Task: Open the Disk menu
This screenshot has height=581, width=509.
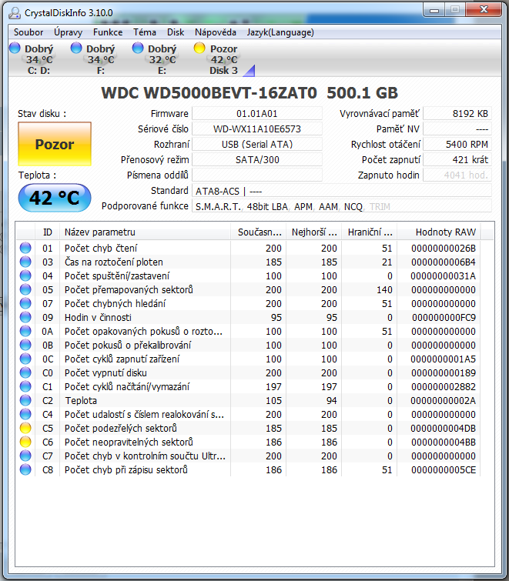Action: (x=176, y=32)
